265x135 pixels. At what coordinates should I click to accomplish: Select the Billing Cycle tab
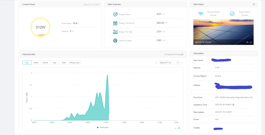click(74, 62)
